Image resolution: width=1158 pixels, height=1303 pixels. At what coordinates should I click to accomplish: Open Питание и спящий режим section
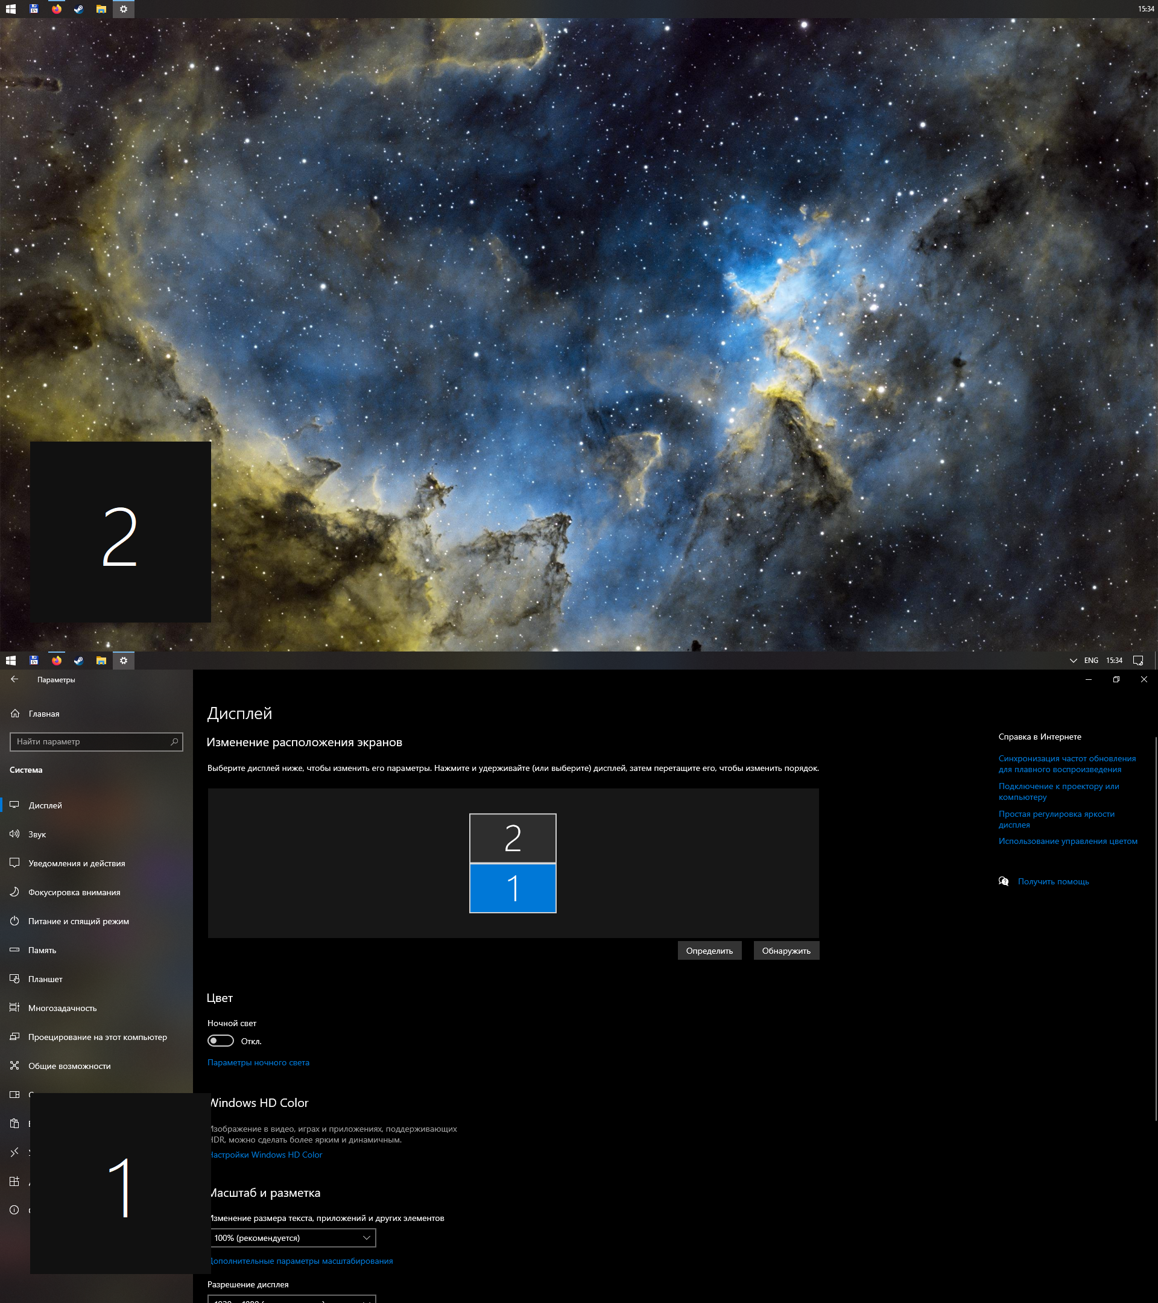pos(78,921)
